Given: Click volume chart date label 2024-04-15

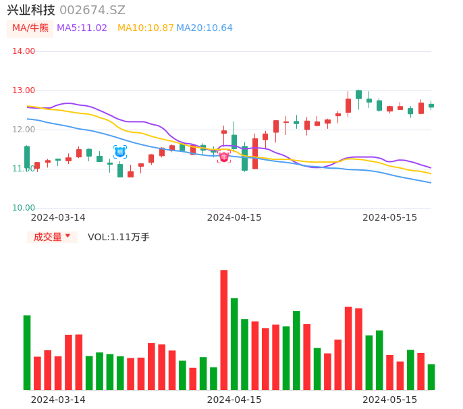Looking at the screenshot, I should [x=234, y=400].
